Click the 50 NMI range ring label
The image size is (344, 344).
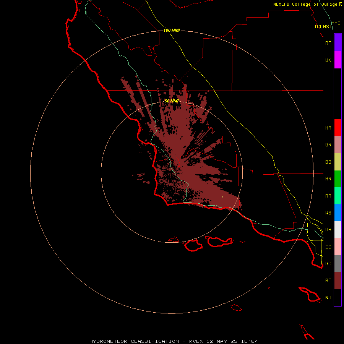[172, 101]
